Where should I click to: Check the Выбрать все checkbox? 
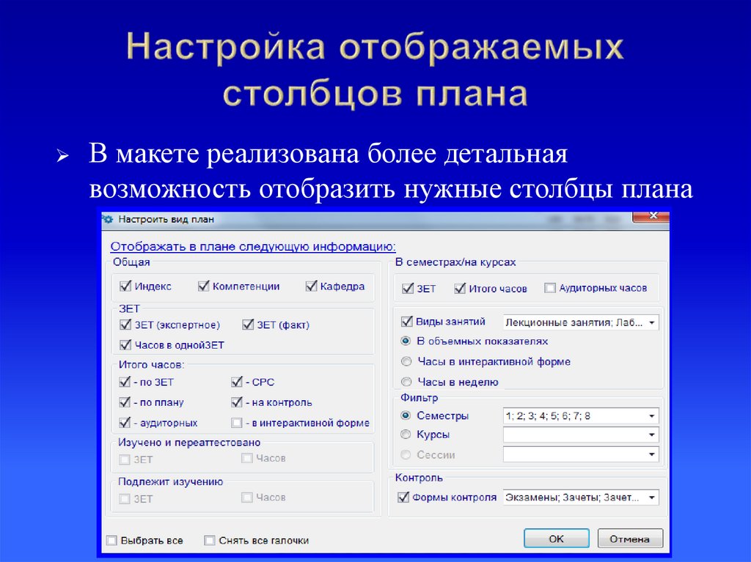click(111, 539)
